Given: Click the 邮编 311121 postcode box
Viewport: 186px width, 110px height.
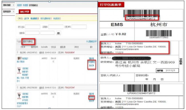Looking at the screenshot, I should (x=167, y=71).
